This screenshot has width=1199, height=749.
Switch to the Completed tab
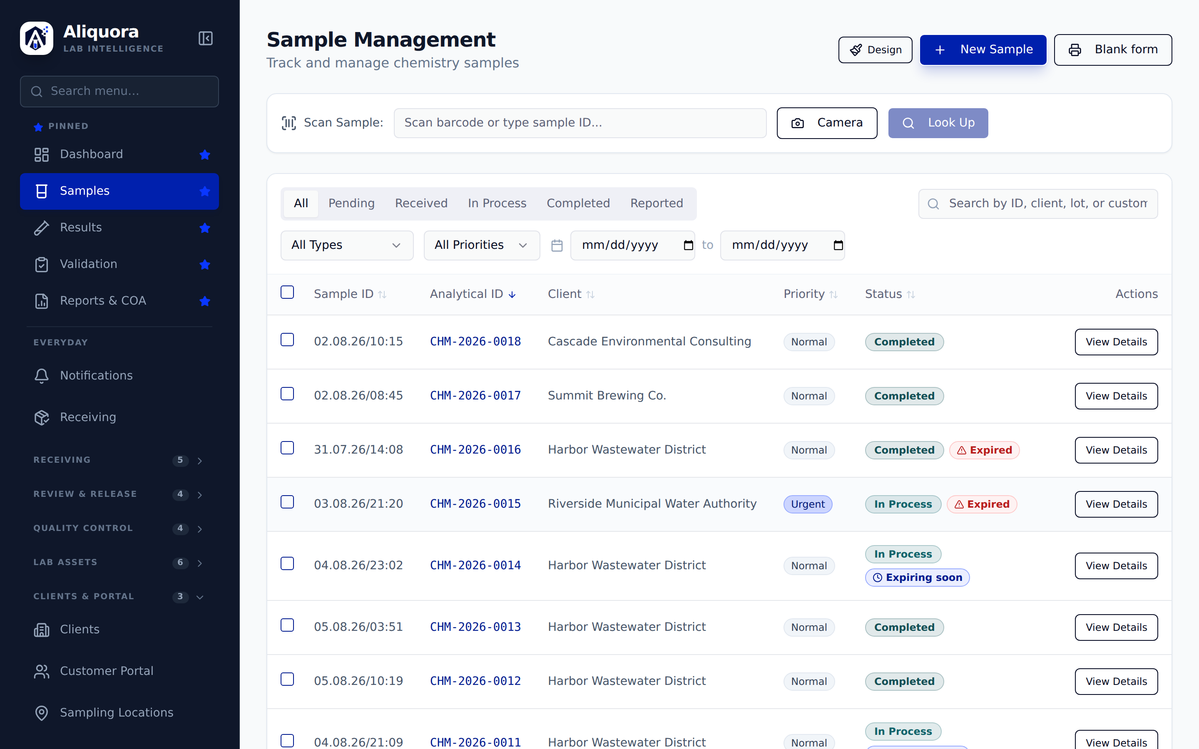578,203
